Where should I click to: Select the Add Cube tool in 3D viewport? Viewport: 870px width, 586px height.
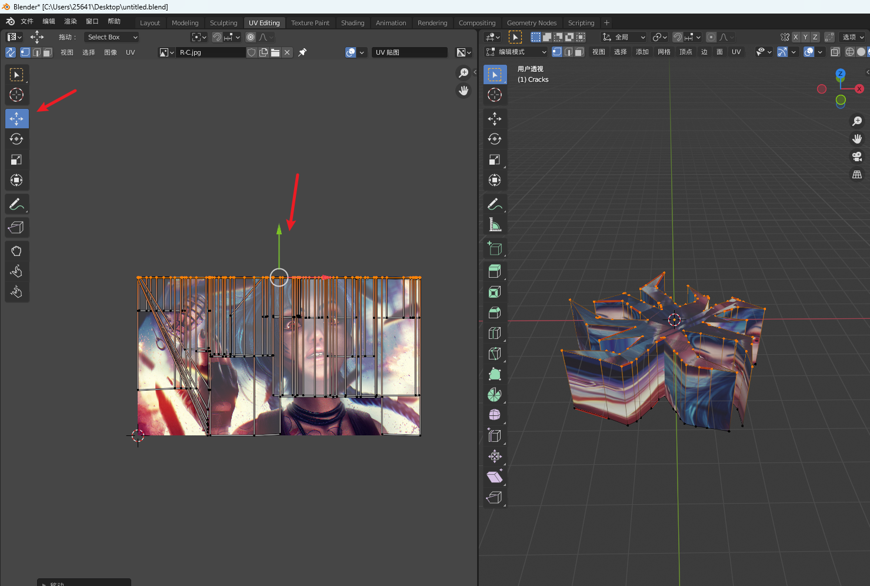point(495,248)
